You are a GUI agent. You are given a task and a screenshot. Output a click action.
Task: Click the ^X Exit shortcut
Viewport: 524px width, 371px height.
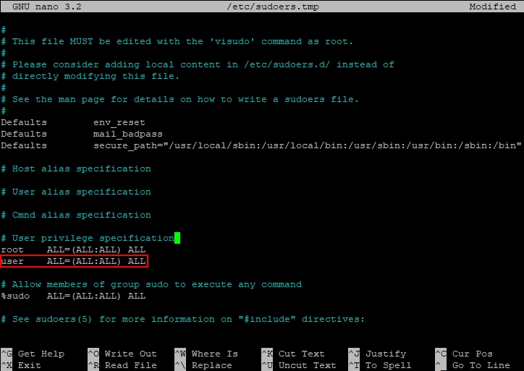[21, 365]
